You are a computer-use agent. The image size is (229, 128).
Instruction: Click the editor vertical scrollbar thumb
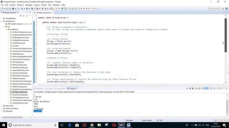[226, 35]
